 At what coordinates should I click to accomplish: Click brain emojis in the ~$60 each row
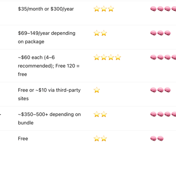163,57
